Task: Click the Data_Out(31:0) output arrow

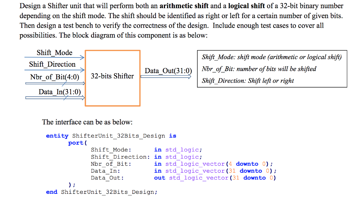Action: [166, 76]
